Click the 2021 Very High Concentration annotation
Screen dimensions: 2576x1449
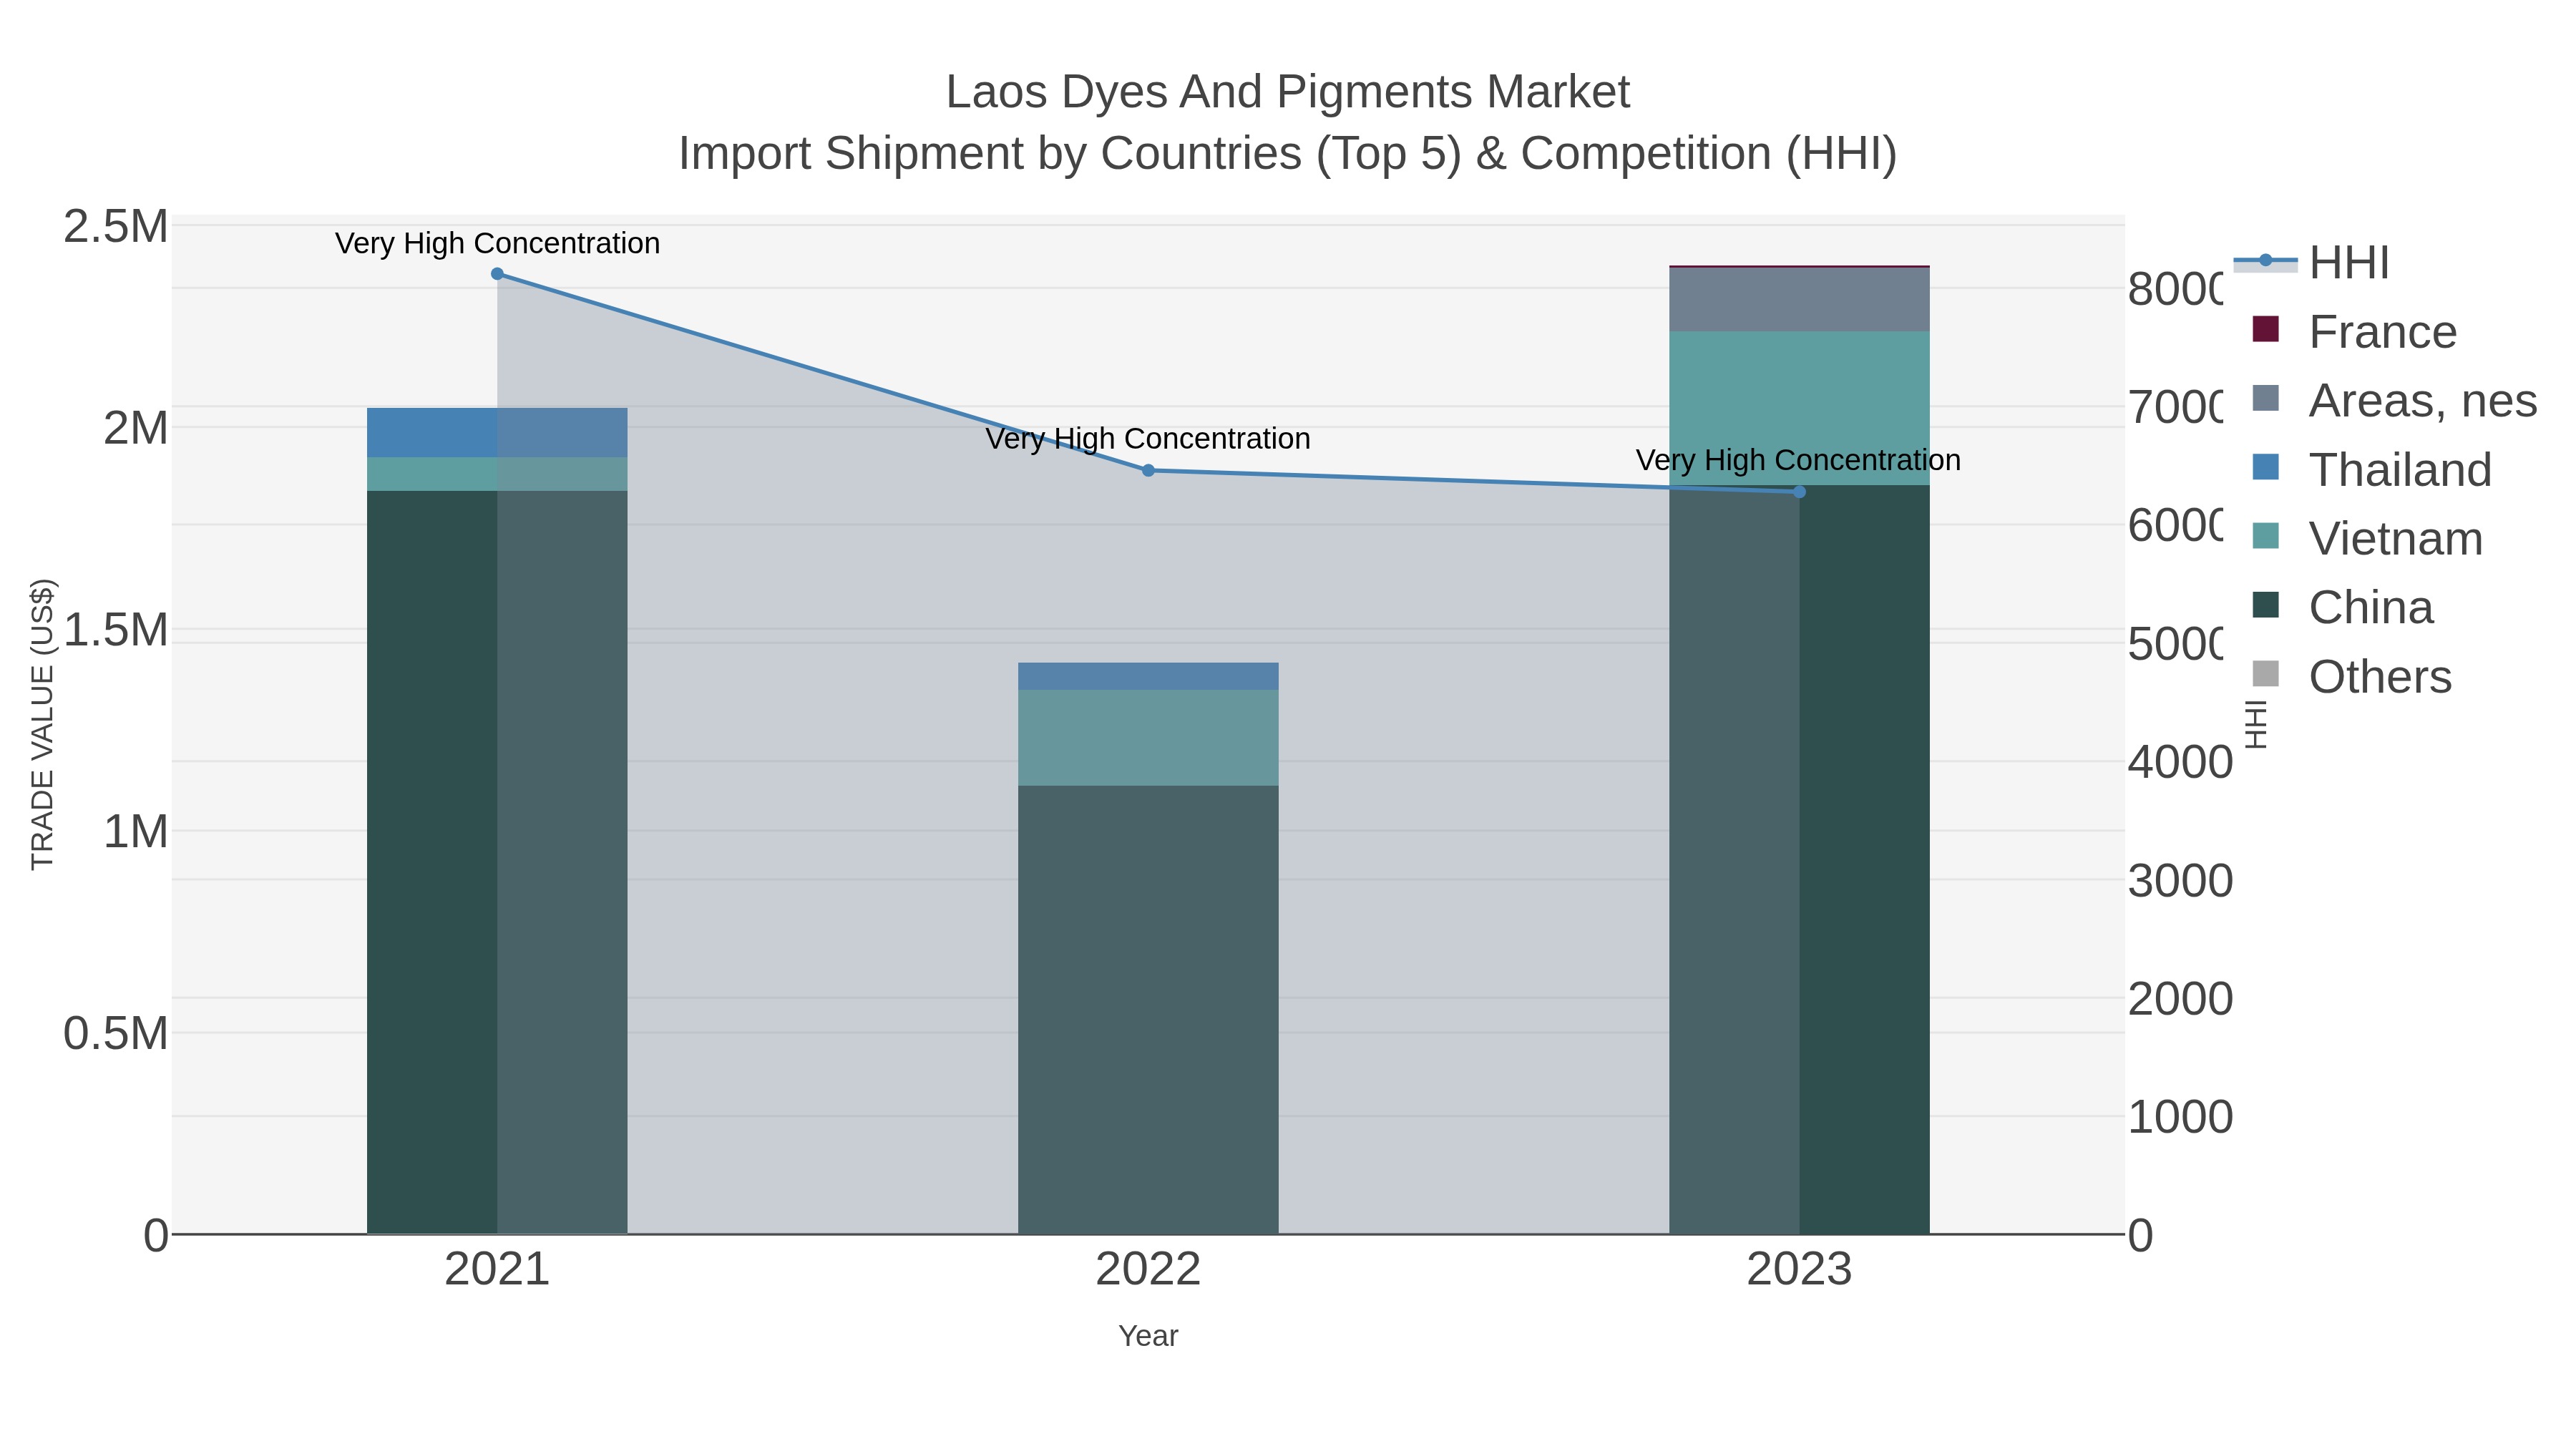coord(497,243)
